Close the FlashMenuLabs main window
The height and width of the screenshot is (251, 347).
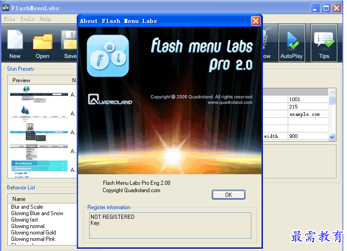coord(336,8)
